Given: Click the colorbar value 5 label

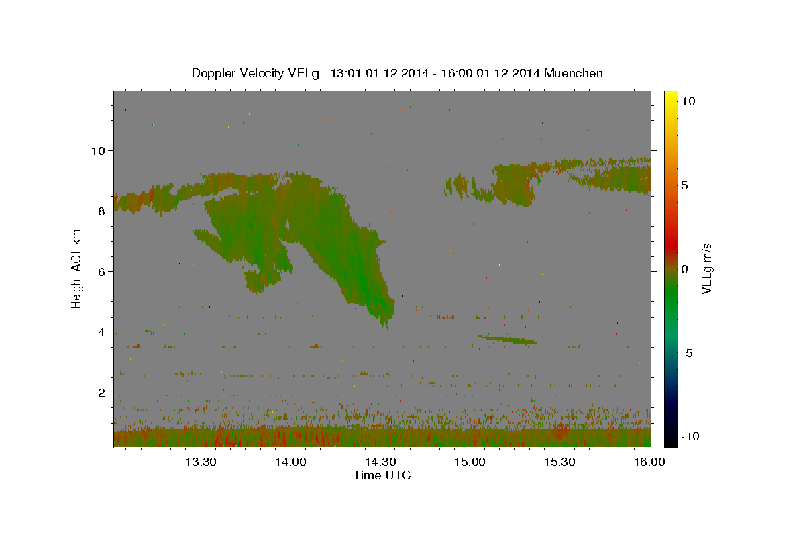Looking at the screenshot, I should point(684,185).
